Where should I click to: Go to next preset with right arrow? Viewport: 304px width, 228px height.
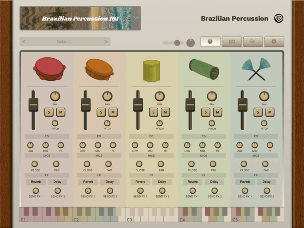coord(106,42)
